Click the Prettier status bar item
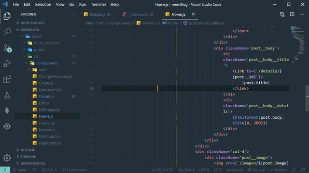This screenshot has height=173, width=309. [x=279, y=170]
